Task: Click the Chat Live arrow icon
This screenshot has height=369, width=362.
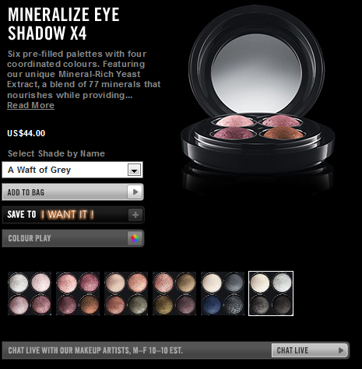Action: [x=341, y=350]
